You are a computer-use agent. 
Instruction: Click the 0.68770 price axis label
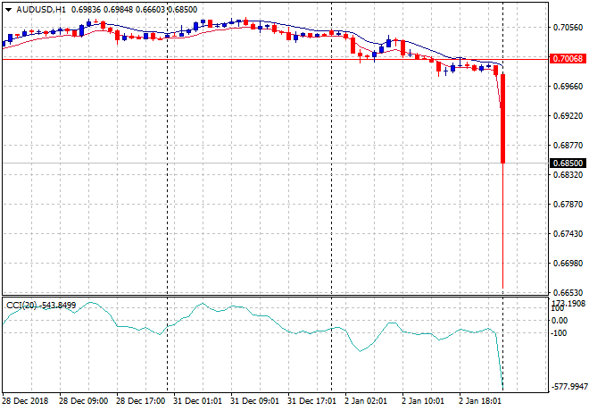(x=568, y=146)
